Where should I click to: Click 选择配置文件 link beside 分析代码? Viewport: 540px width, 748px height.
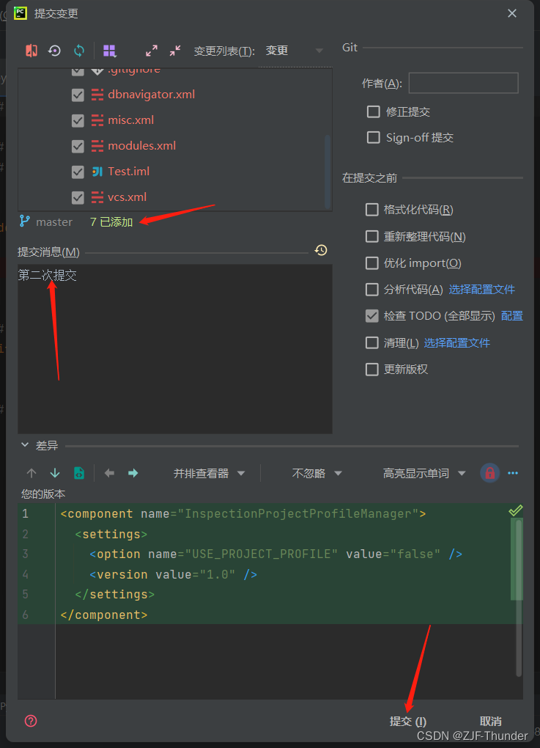(x=482, y=289)
